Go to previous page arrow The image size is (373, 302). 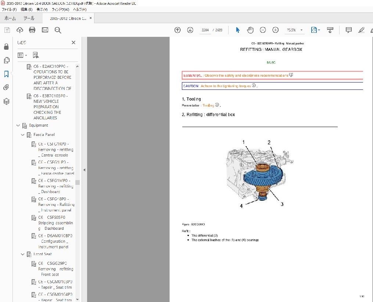[177, 30]
